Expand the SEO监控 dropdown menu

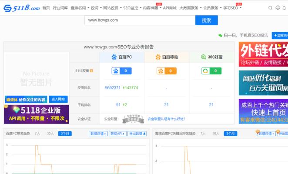click(x=132, y=8)
